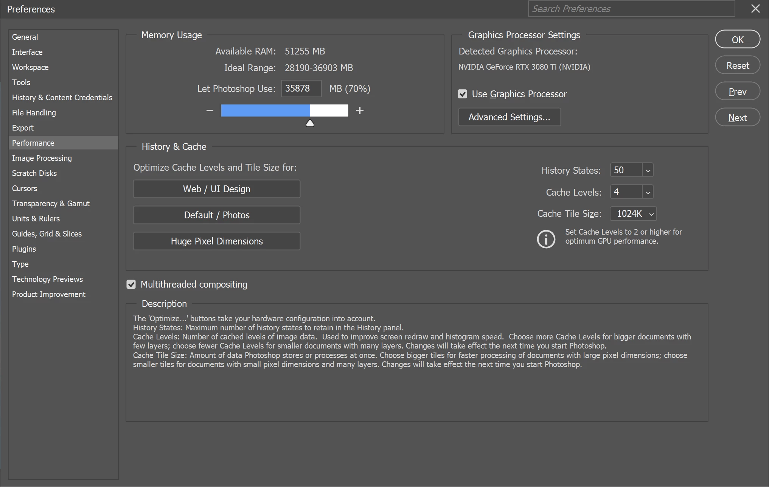Expand the Cache Levels dropdown
Viewport: 769px width, 487px height.
pos(648,192)
